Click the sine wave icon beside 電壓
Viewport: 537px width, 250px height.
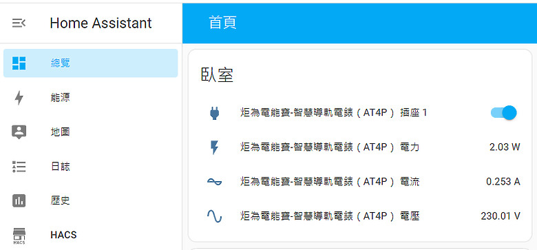pos(214,216)
